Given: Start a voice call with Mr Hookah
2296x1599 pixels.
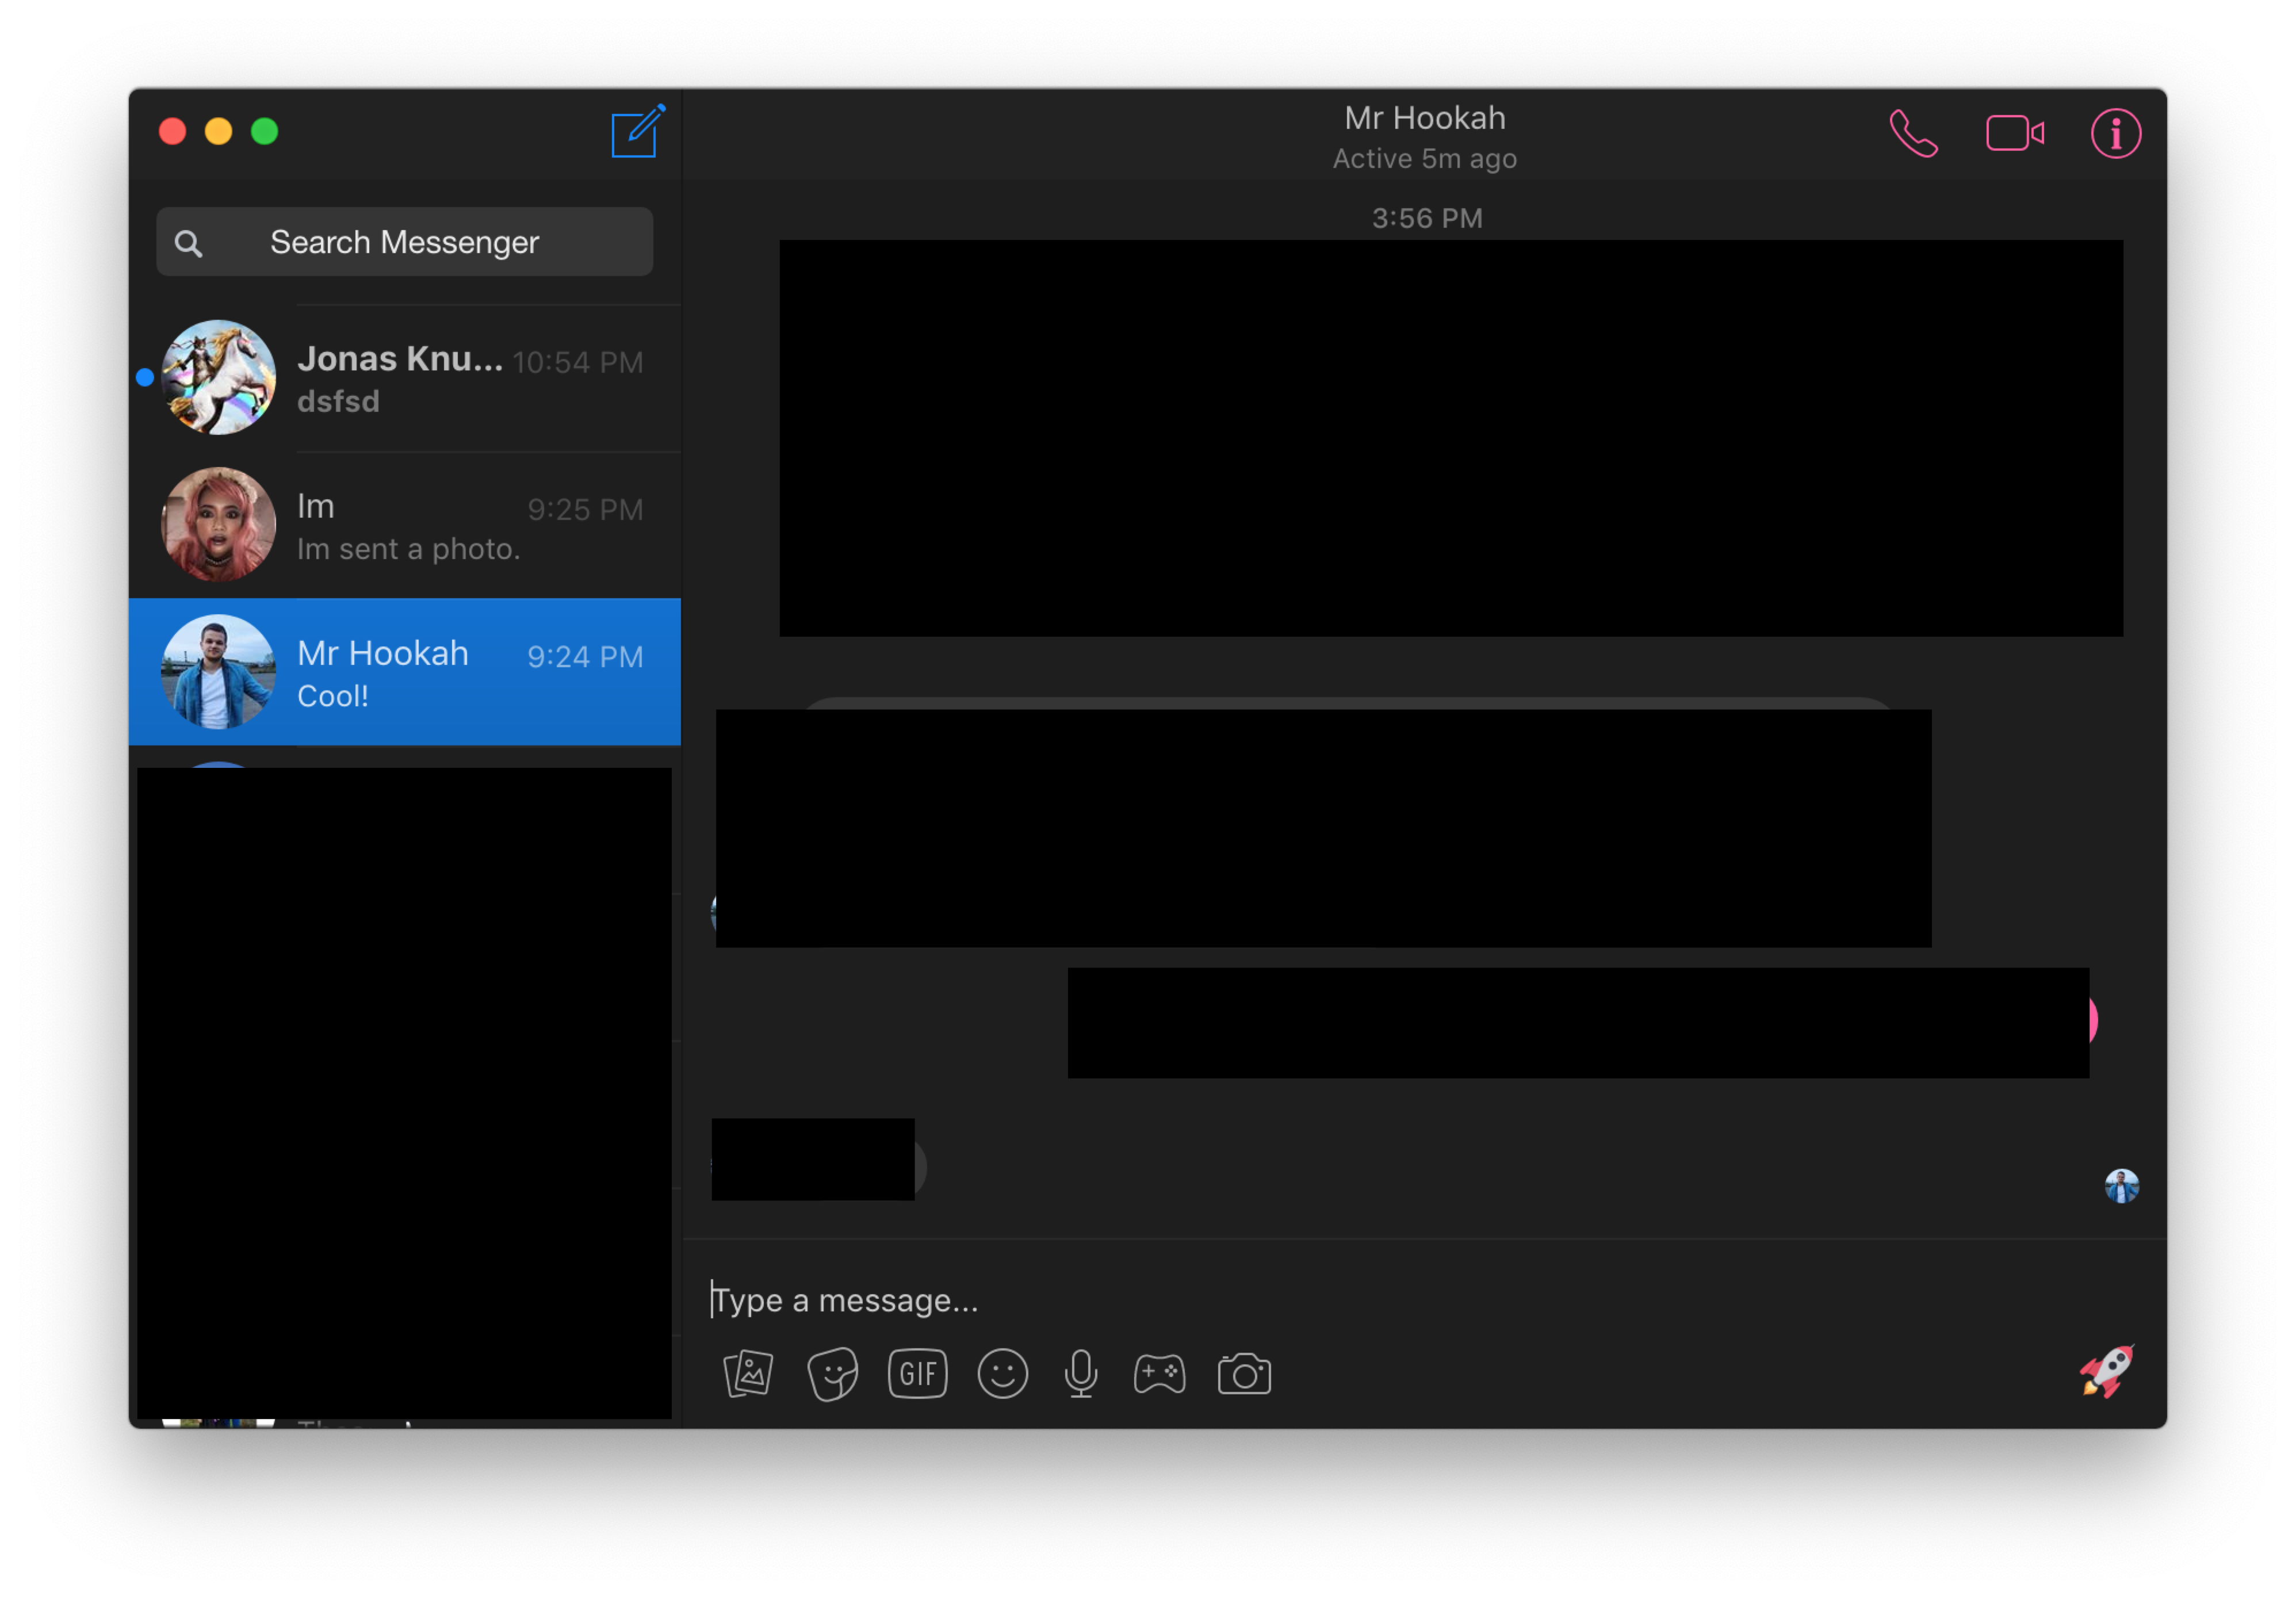Looking at the screenshot, I should [1913, 134].
